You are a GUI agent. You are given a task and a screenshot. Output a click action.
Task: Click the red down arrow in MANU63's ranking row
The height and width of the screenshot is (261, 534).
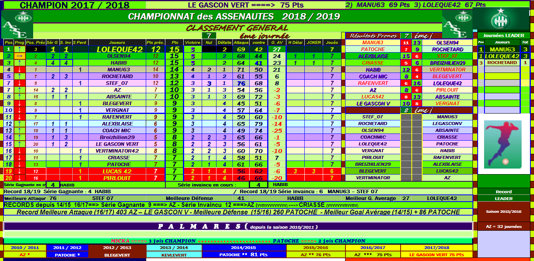20,70
